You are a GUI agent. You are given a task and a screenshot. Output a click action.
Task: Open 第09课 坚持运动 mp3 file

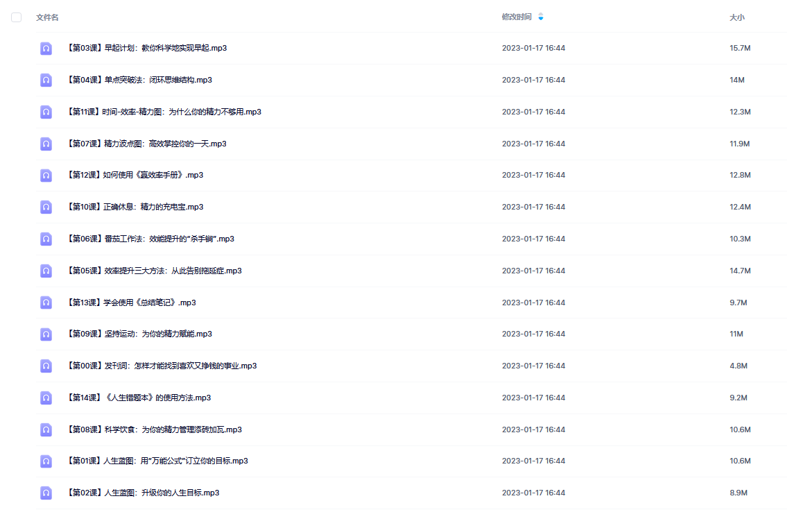click(x=139, y=334)
